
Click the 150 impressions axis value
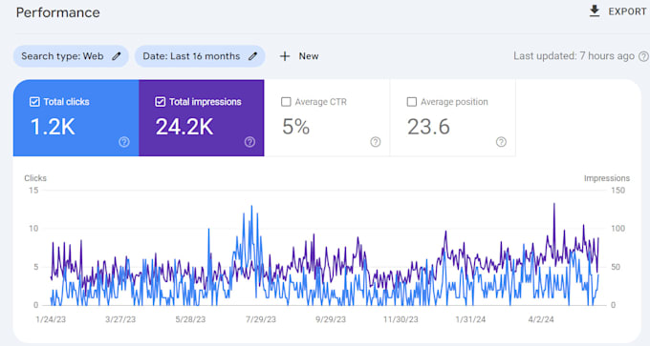click(618, 191)
